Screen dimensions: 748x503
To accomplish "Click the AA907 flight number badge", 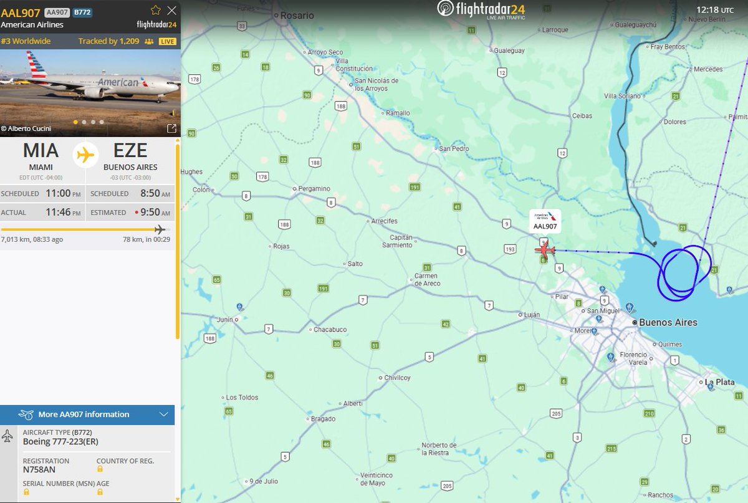I will point(57,12).
